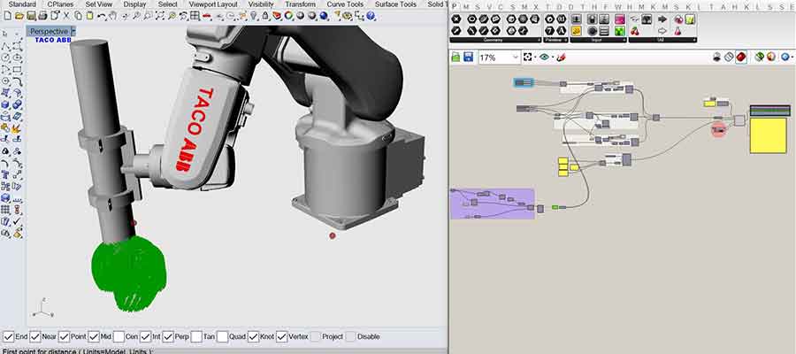Save the Rhino model using the floppy icon
Screen dimensions: 796x354
tap(30, 16)
